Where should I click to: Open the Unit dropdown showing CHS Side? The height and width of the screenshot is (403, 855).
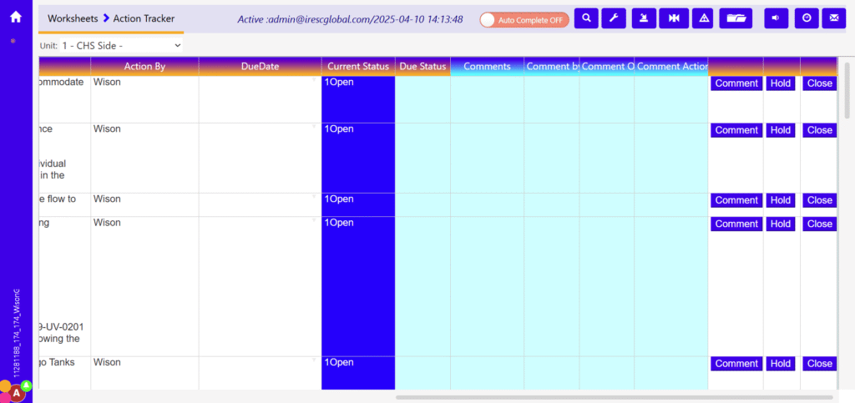[x=121, y=45]
